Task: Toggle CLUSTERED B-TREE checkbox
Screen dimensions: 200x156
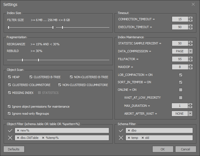Action: tap(31, 77)
